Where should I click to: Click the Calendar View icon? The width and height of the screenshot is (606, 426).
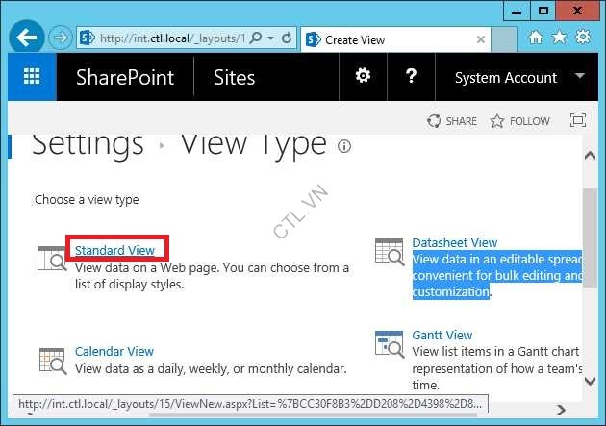(51, 360)
